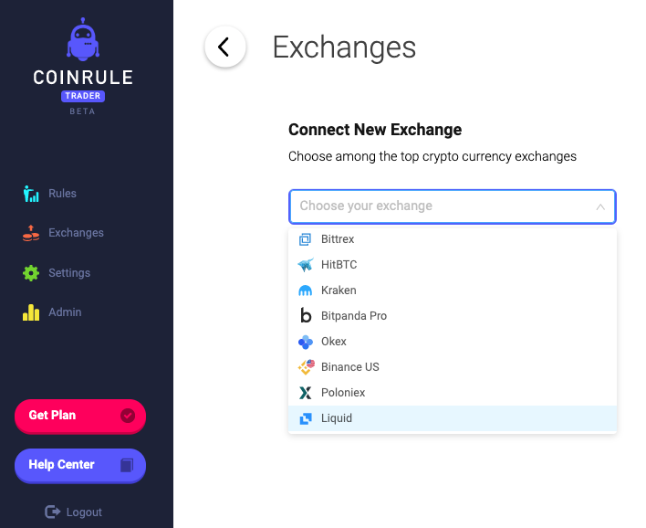Select Bitpanda Pro from the list
646x528 pixels.
coord(453,316)
